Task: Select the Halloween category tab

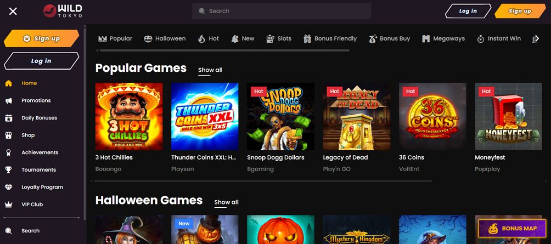Action: (x=165, y=39)
